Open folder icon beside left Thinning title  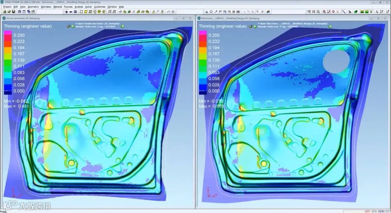[x=68, y=26]
